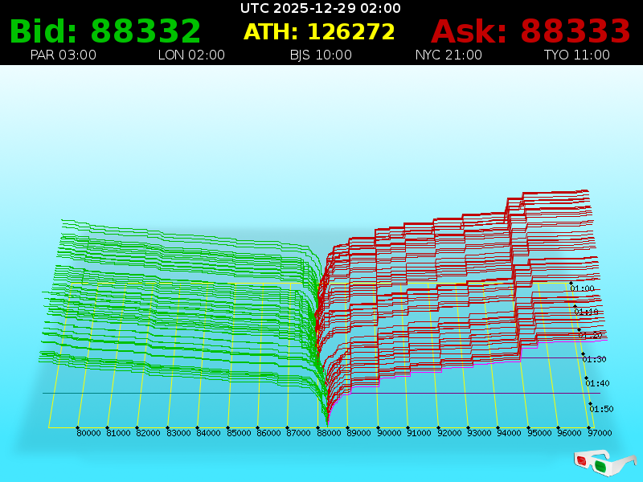Select the 97000 price axis label
643x482 pixels.
599,433
